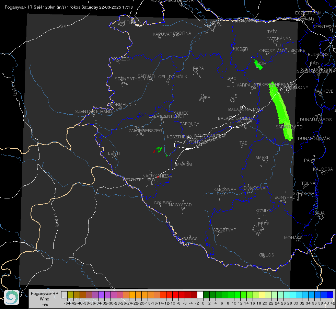The width and height of the screenshot is (336, 309).
Task: Click the radar title text with timestamp
Action: pos(69,7)
